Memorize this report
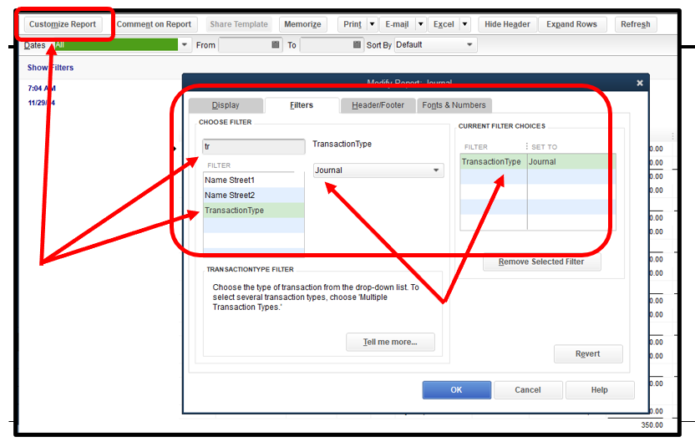695x447 pixels. 302,24
